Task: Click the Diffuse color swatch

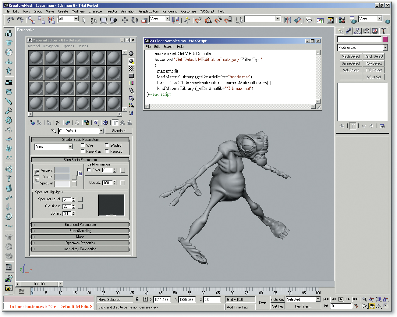Action: [x=62, y=177]
